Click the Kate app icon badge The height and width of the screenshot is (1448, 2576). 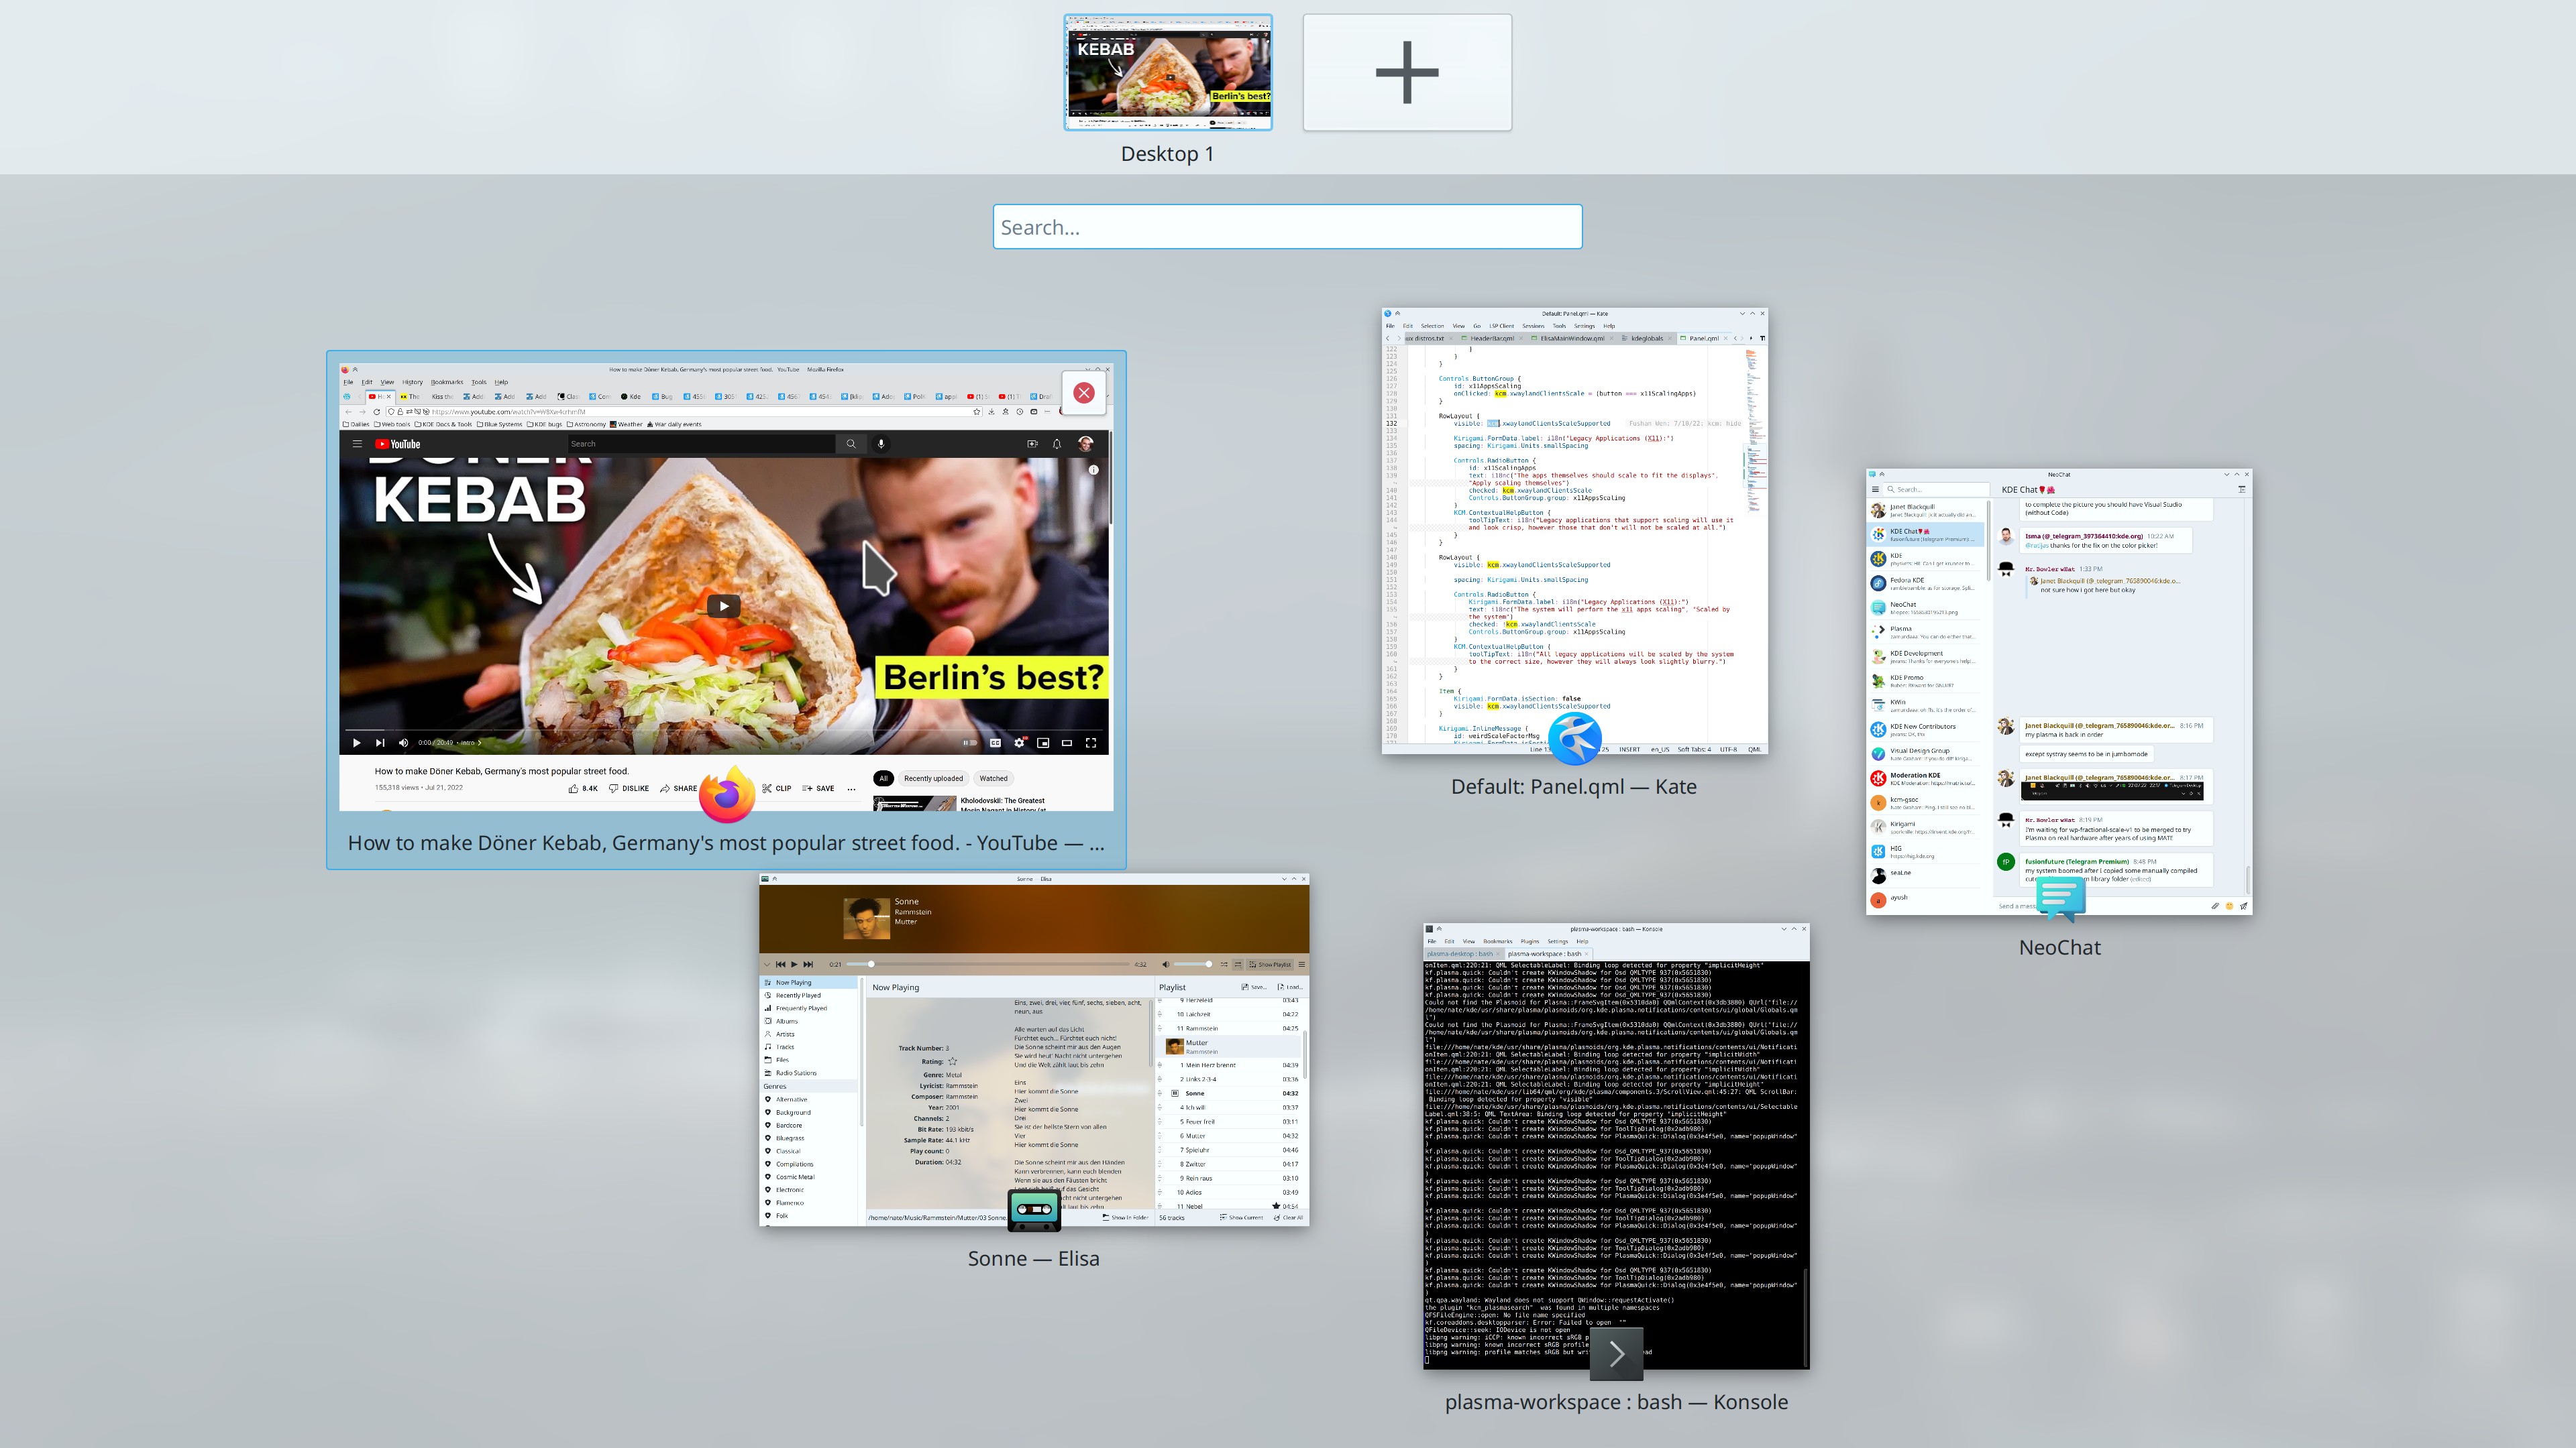pyautogui.click(x=1574, y=739)
